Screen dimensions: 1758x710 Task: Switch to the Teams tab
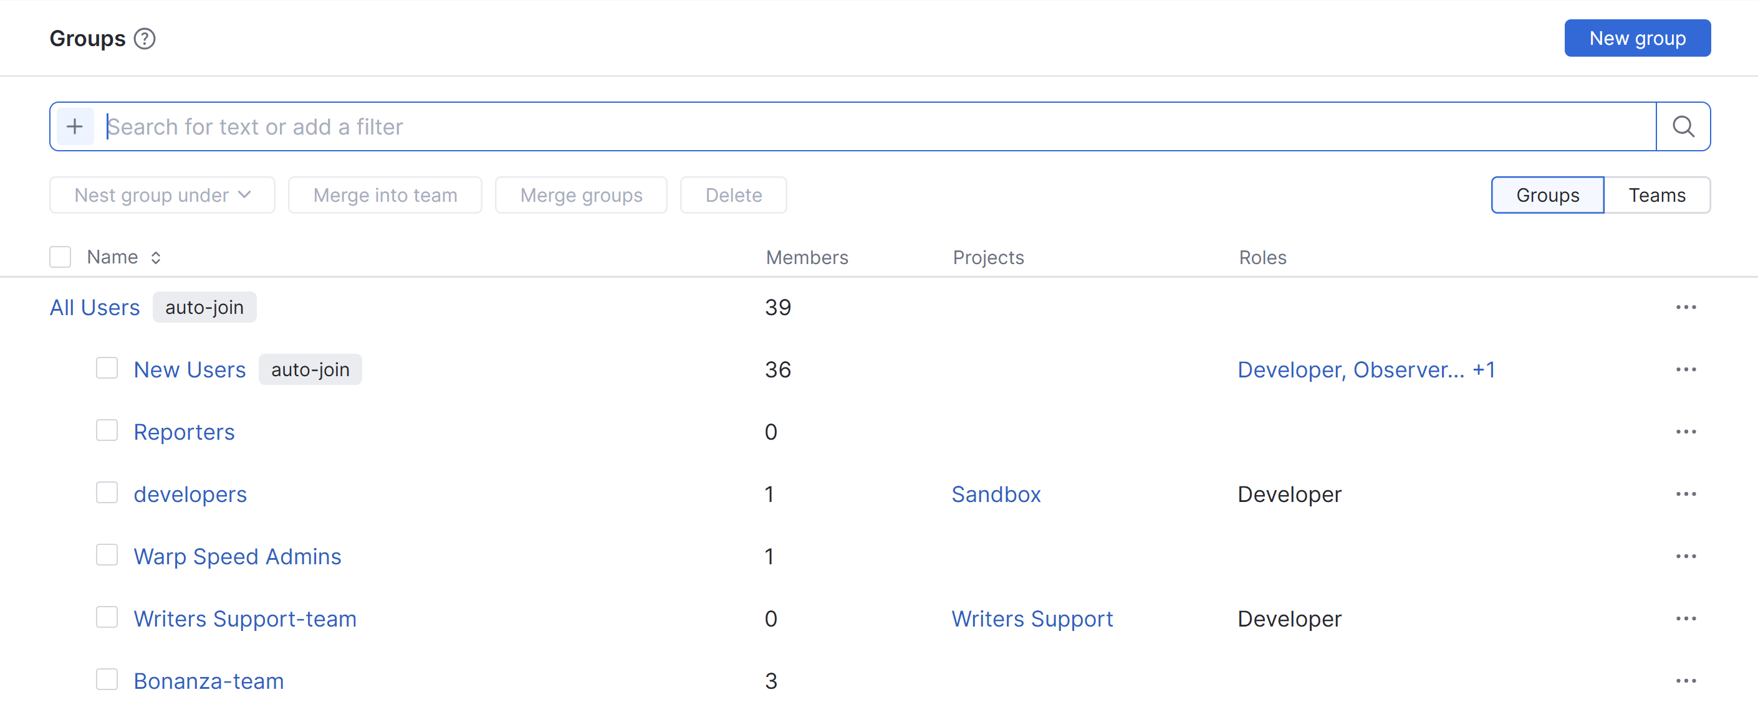pos(1656,196)
